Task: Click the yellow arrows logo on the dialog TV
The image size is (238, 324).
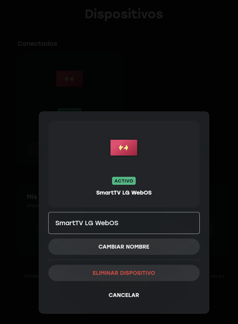Action: coord(124,147)
